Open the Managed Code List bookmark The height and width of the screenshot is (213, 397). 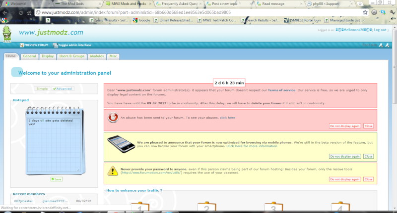[344, 20]
